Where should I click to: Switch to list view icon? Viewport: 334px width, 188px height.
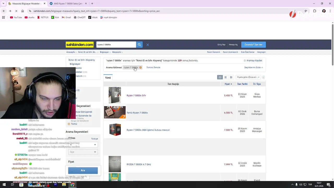point(225,77)
